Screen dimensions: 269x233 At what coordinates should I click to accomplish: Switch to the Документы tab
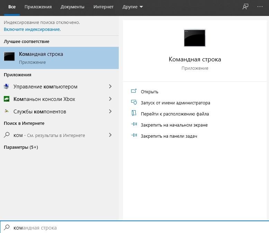[72, 7]
